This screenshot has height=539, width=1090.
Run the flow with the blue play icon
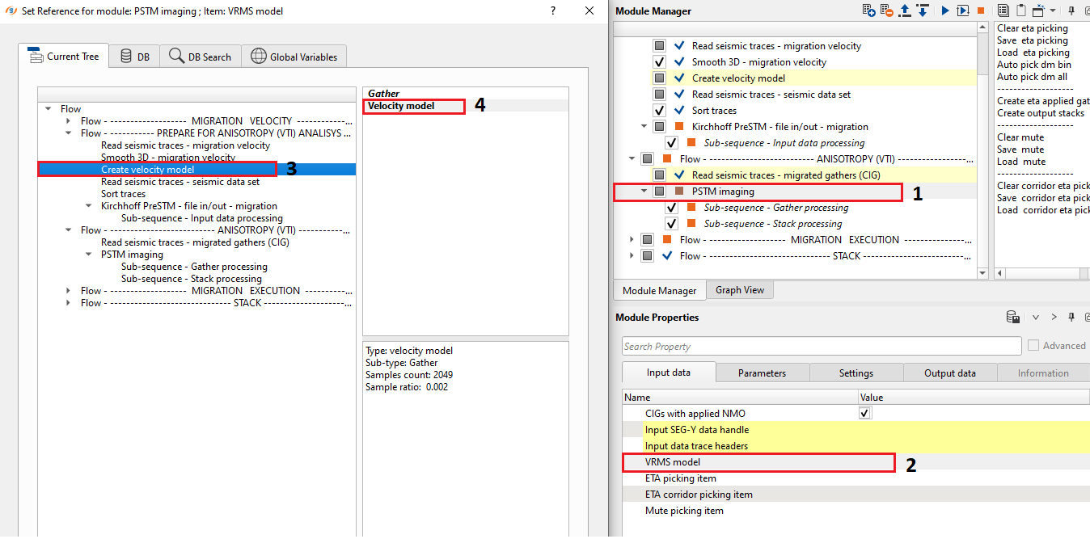(x=944, y=11)
